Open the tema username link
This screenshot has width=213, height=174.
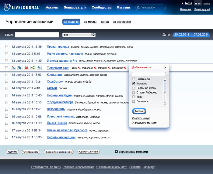pos(189,3)
